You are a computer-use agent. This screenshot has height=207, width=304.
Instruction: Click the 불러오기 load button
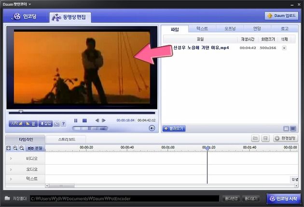click(174, 129)
